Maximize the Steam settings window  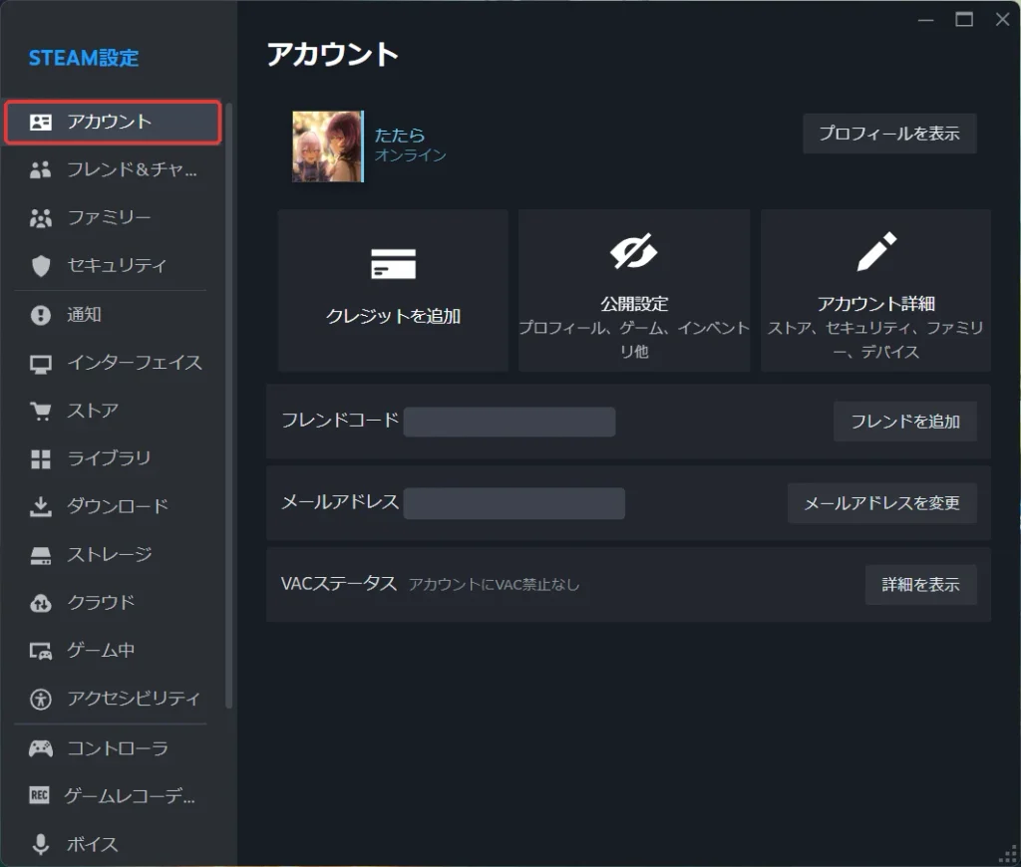[x=964, y=20]
